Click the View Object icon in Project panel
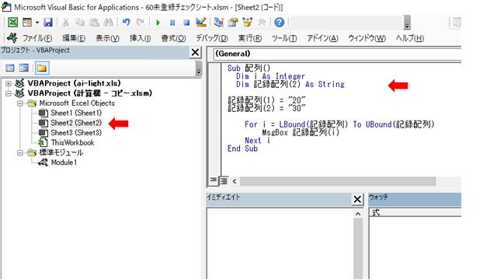 coord(24,68)
